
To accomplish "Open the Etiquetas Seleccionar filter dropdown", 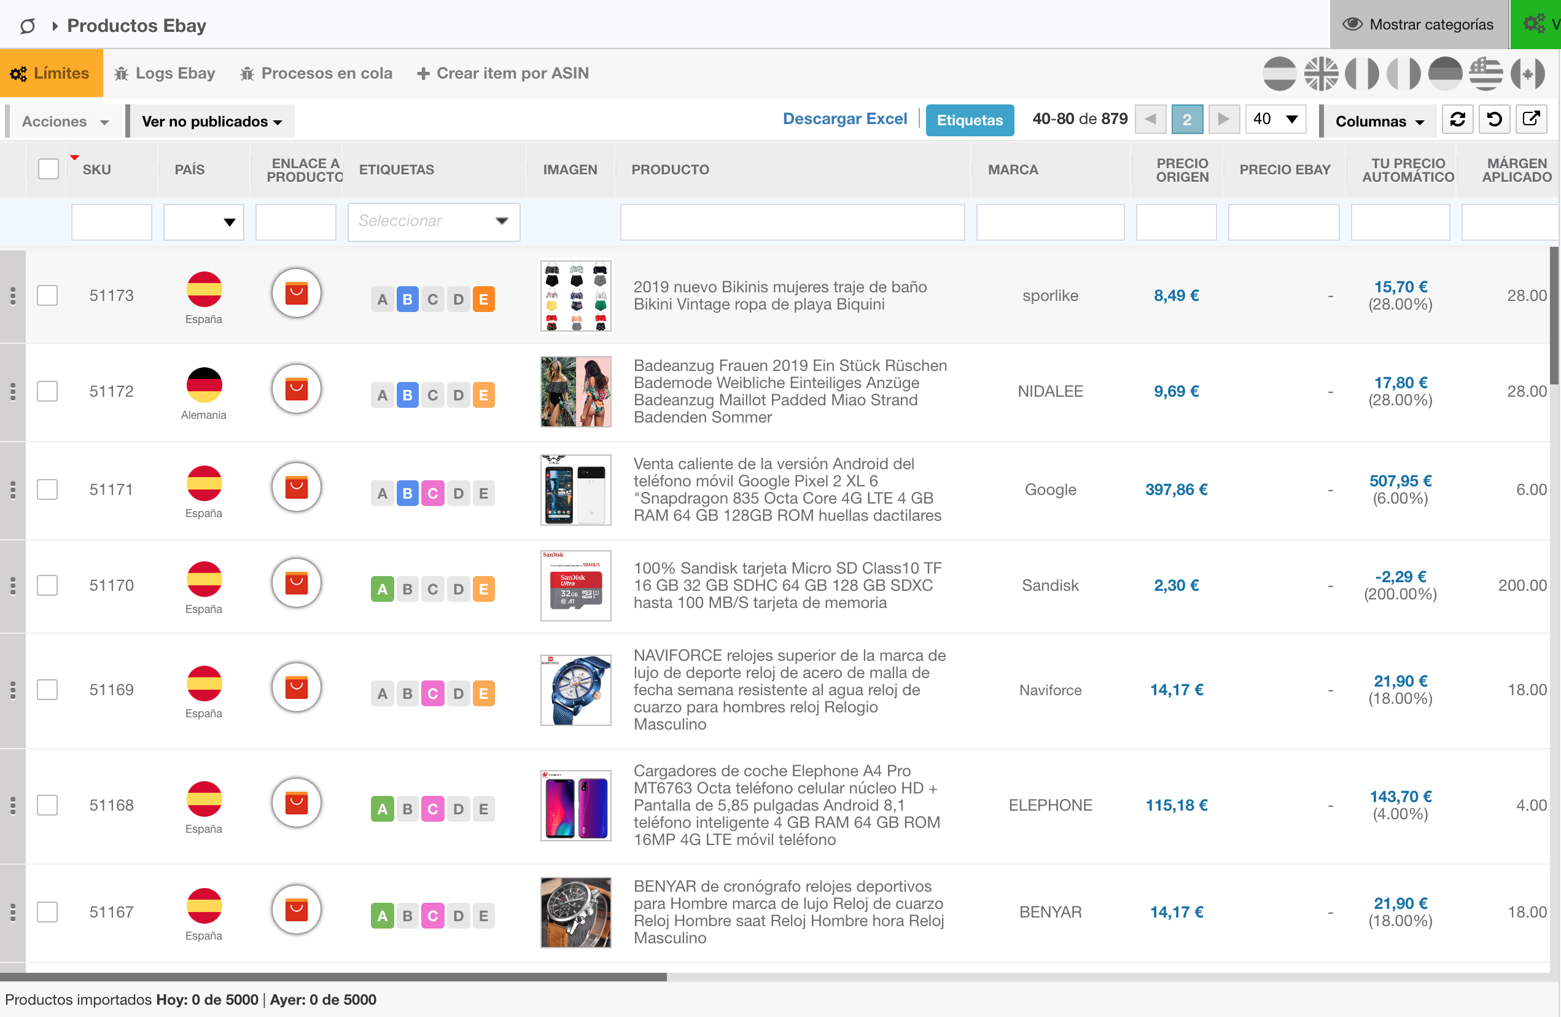I will tap(434, 222).
